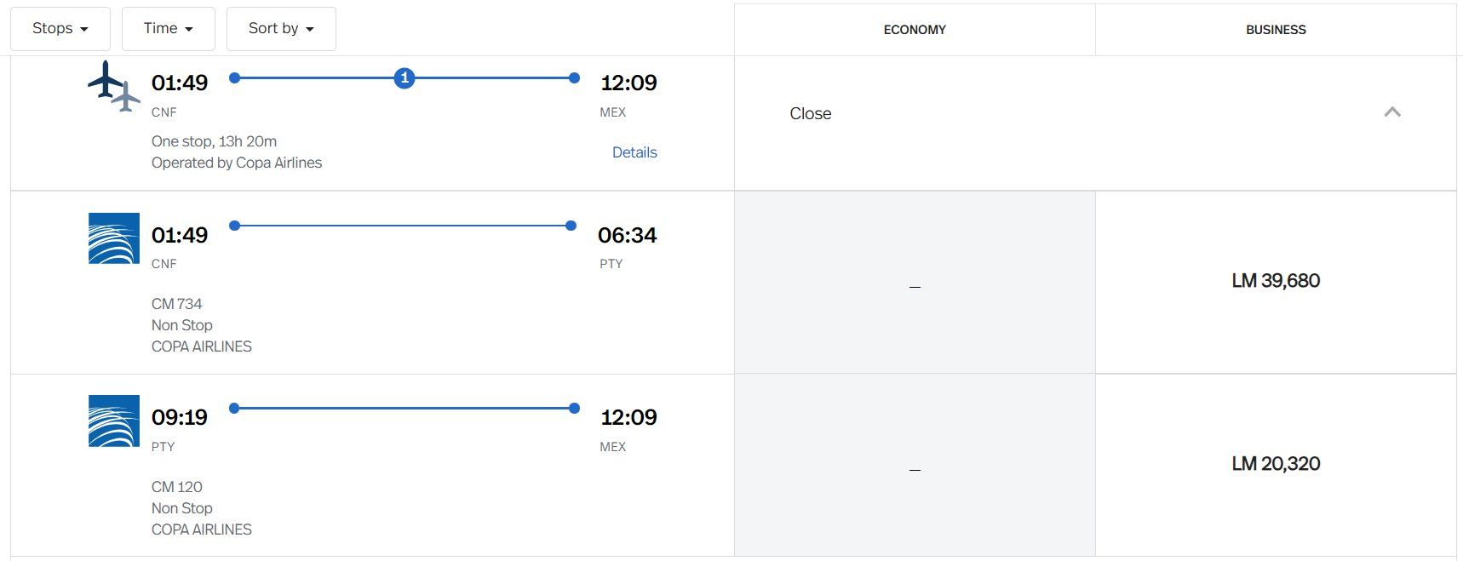Select Business fare LM 20,320
Image resolution: width=1463 pixels, height=561 pixels.
pyautogui.click(x=1276, y=464)
